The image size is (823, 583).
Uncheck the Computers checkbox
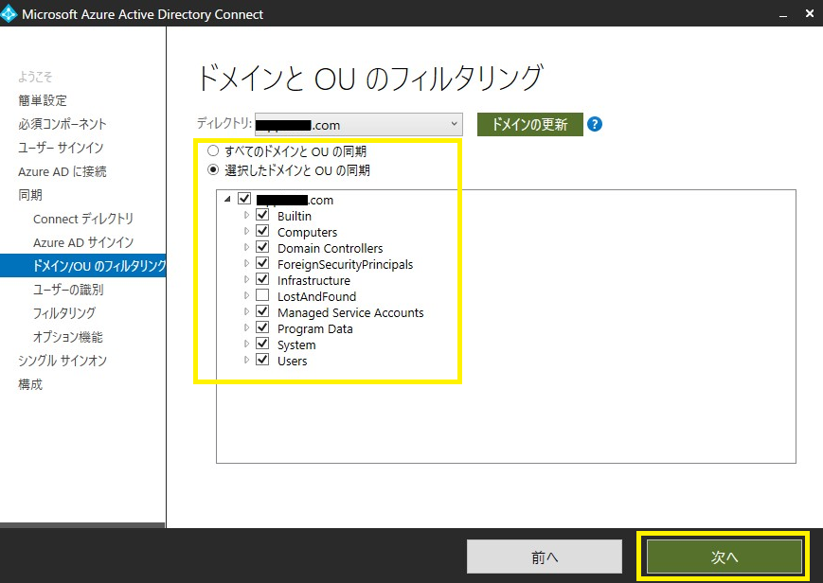point(262,232)
